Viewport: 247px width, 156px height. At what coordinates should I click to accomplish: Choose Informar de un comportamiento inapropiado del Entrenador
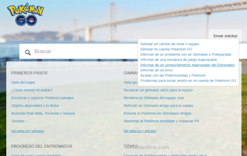[x=188, y=65]
